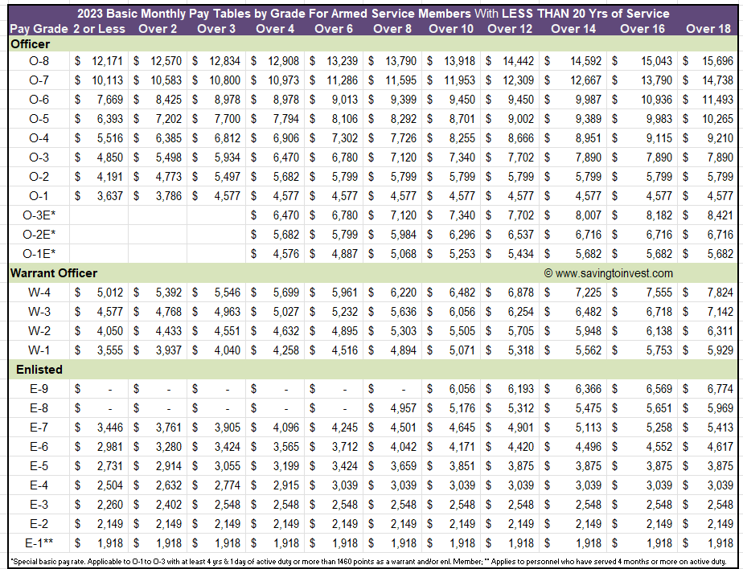Image resolution: width=743 pixels, height=569 pixels.
Task: Select the 'Over 10' column header
Action: pos(451,29)
